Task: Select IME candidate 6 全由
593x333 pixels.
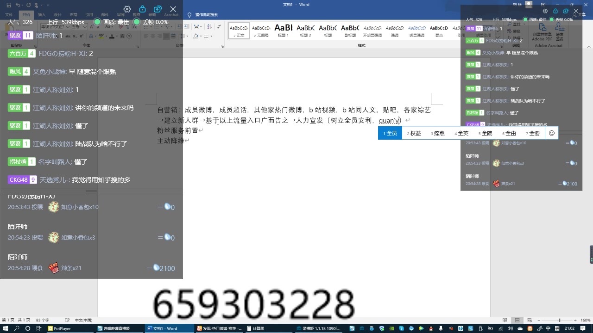Action: 509,133
